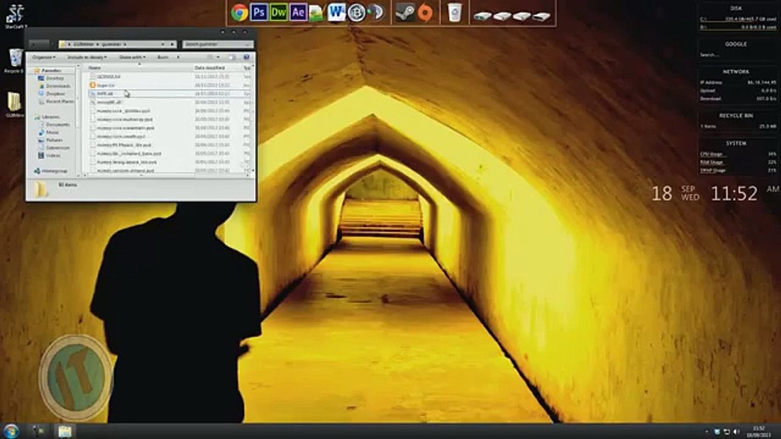This screenshot has height=439, width=781.
Task: Click the RAM Usage entry in System widget
Action: click(738, 162)
